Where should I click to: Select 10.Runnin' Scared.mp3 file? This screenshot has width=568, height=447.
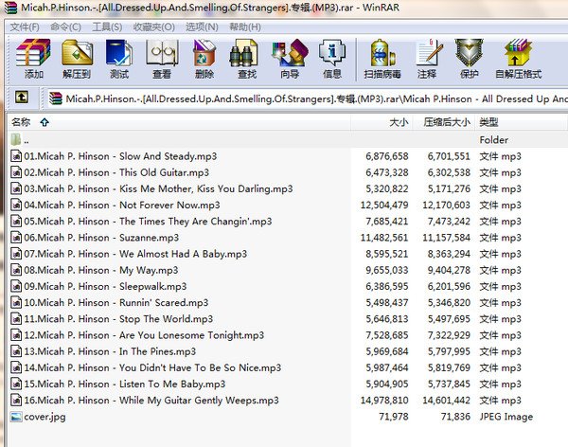coord(115,302)
